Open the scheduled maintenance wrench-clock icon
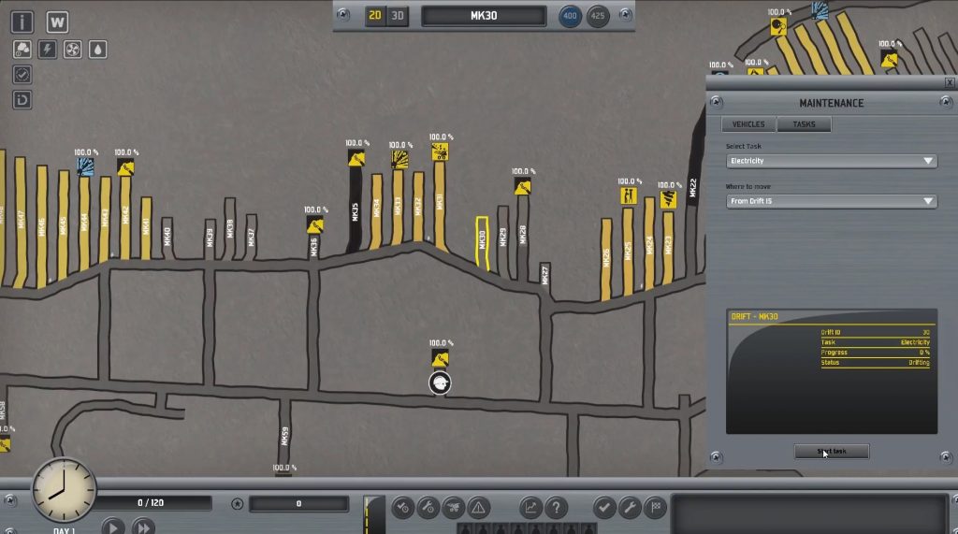 point(428,507)
